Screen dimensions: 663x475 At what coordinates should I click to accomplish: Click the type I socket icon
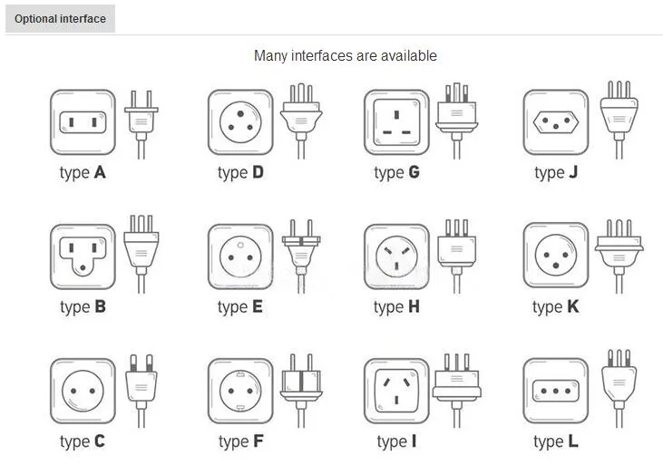(397, 391)
